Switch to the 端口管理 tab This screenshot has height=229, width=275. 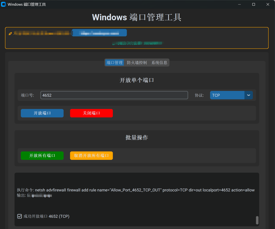(x=115, y=63)
